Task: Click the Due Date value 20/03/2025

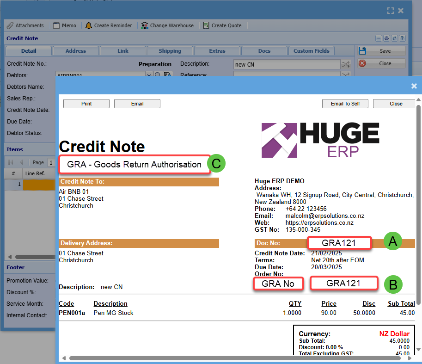Action: [326, 267]
